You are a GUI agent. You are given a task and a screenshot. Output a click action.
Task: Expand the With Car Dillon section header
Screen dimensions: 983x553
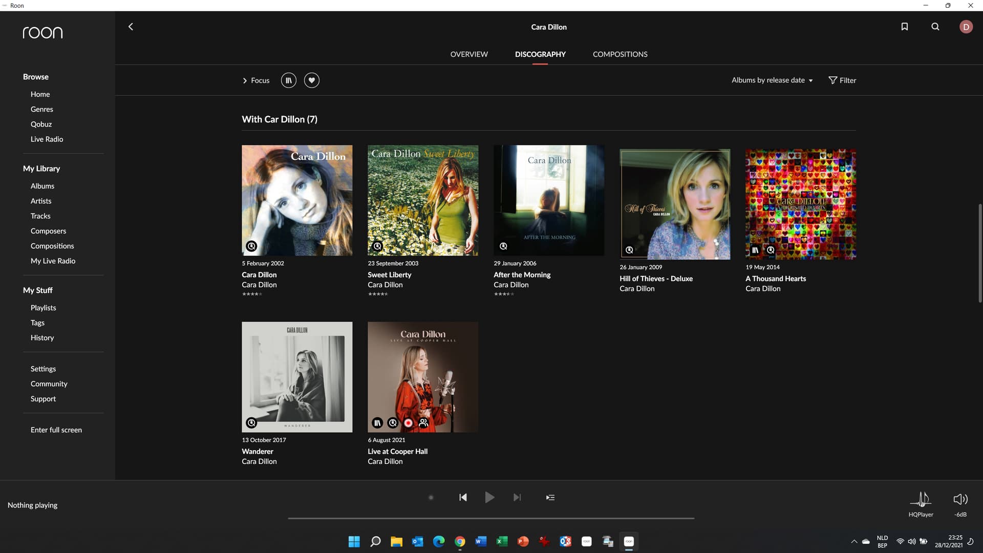[x=280, y=119]
